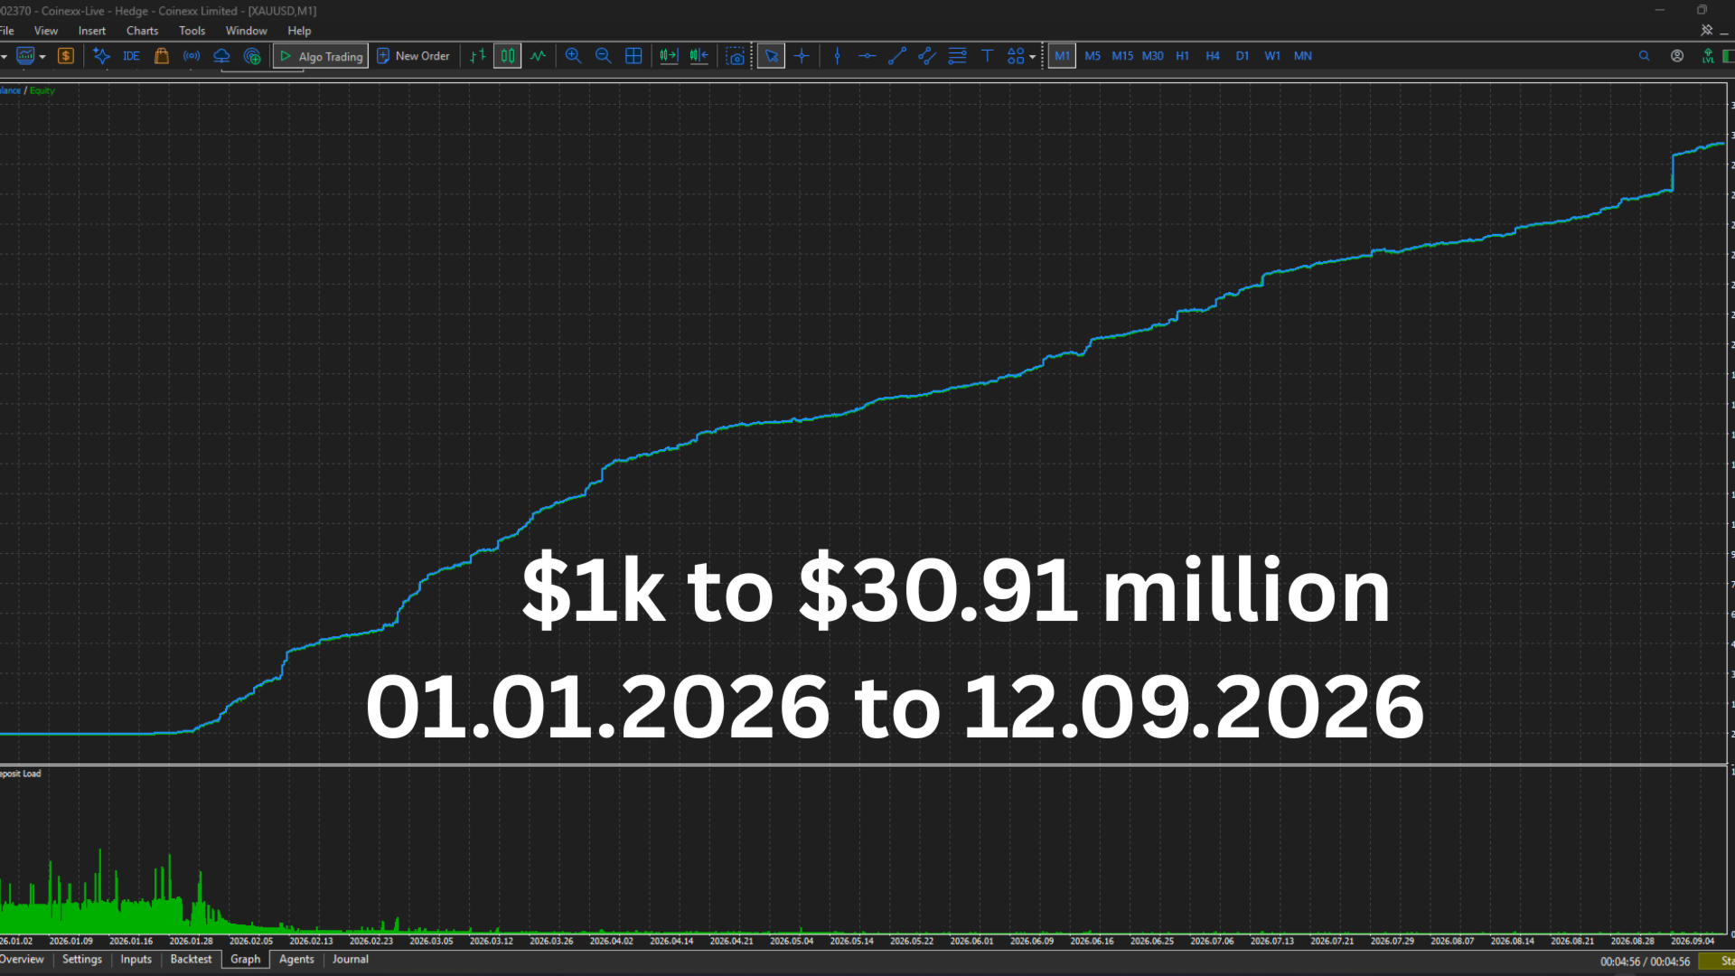Expand the chart profile dropdown arrow
This screenshot has width=1735, height=976.
click(42, 57)
